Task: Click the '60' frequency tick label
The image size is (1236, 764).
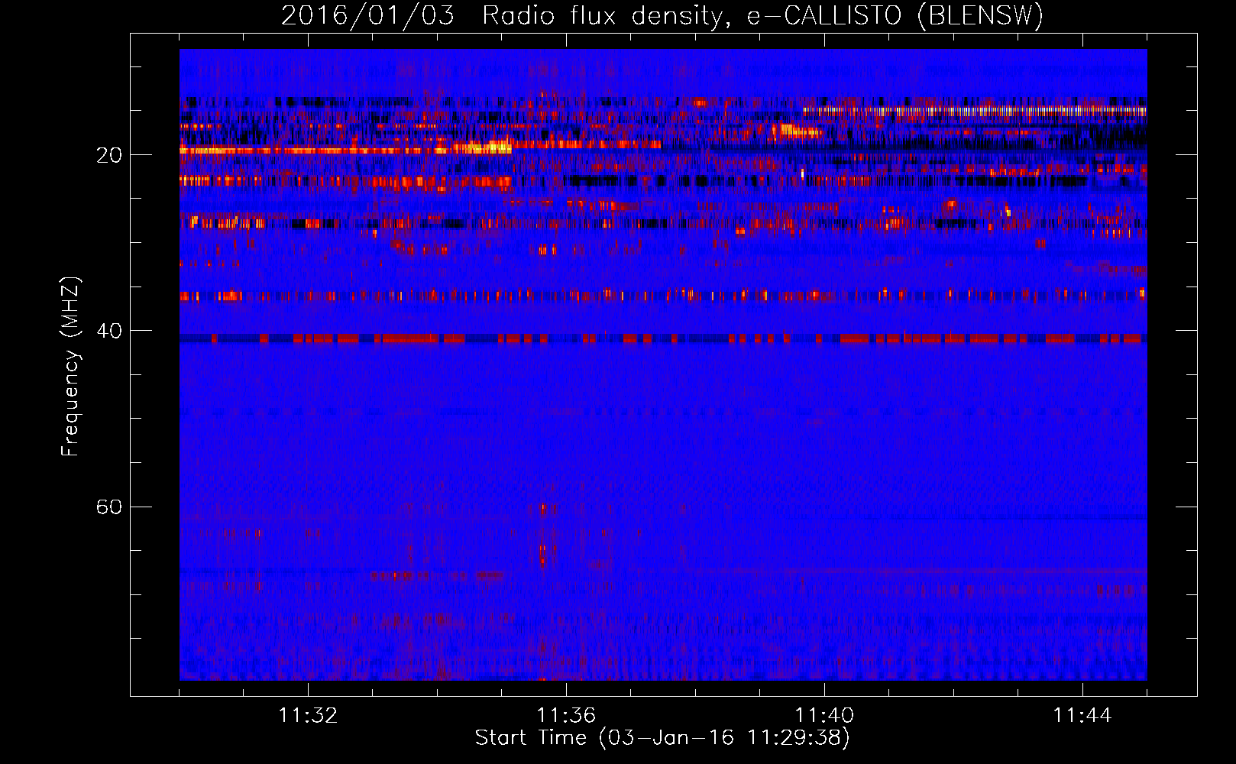Action: [109, 507]
